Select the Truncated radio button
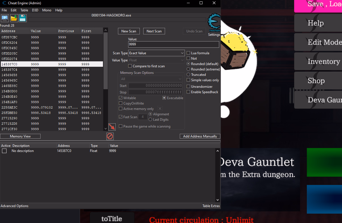The image size is (342, 223). [x=189, y=75]
